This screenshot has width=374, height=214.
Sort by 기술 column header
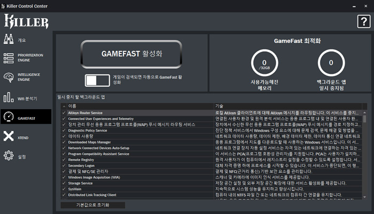[x=288, y=106]
